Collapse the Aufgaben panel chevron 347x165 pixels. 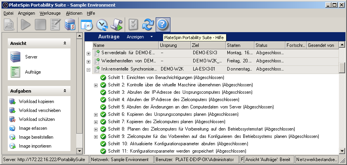(x=65, y=91)
